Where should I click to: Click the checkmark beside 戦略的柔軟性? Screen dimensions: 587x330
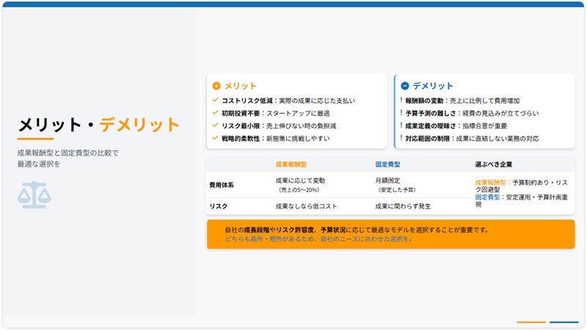(x=215, y=138)
